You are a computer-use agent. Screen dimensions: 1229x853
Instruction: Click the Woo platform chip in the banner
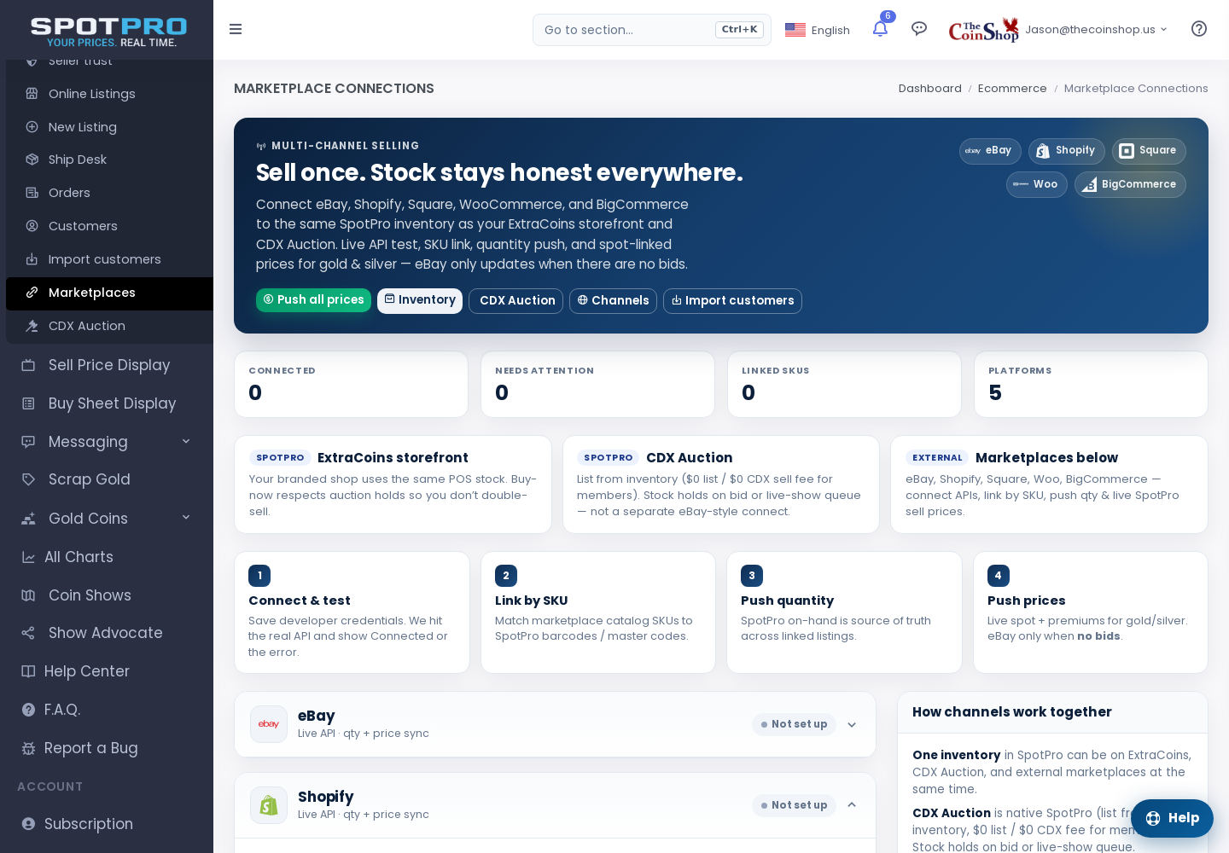1036,185
